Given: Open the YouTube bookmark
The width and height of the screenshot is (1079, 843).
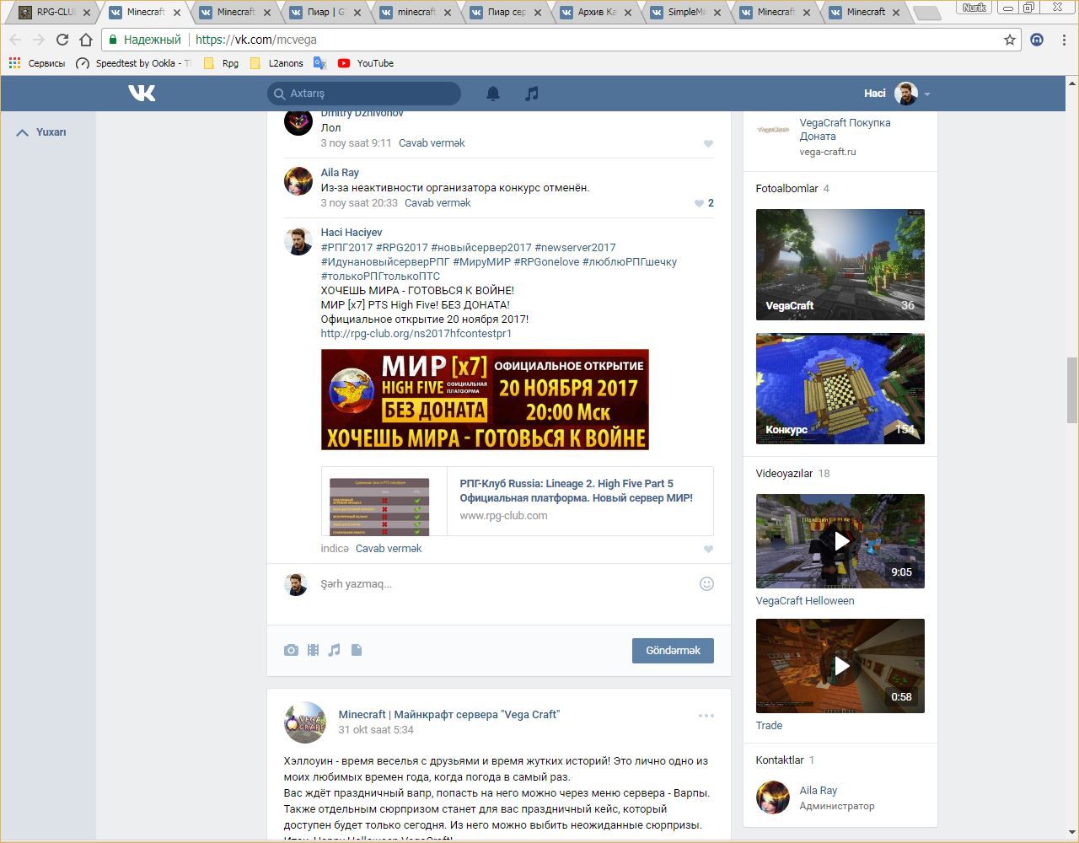Looking at the screenshot, I should tap(366, 63).
